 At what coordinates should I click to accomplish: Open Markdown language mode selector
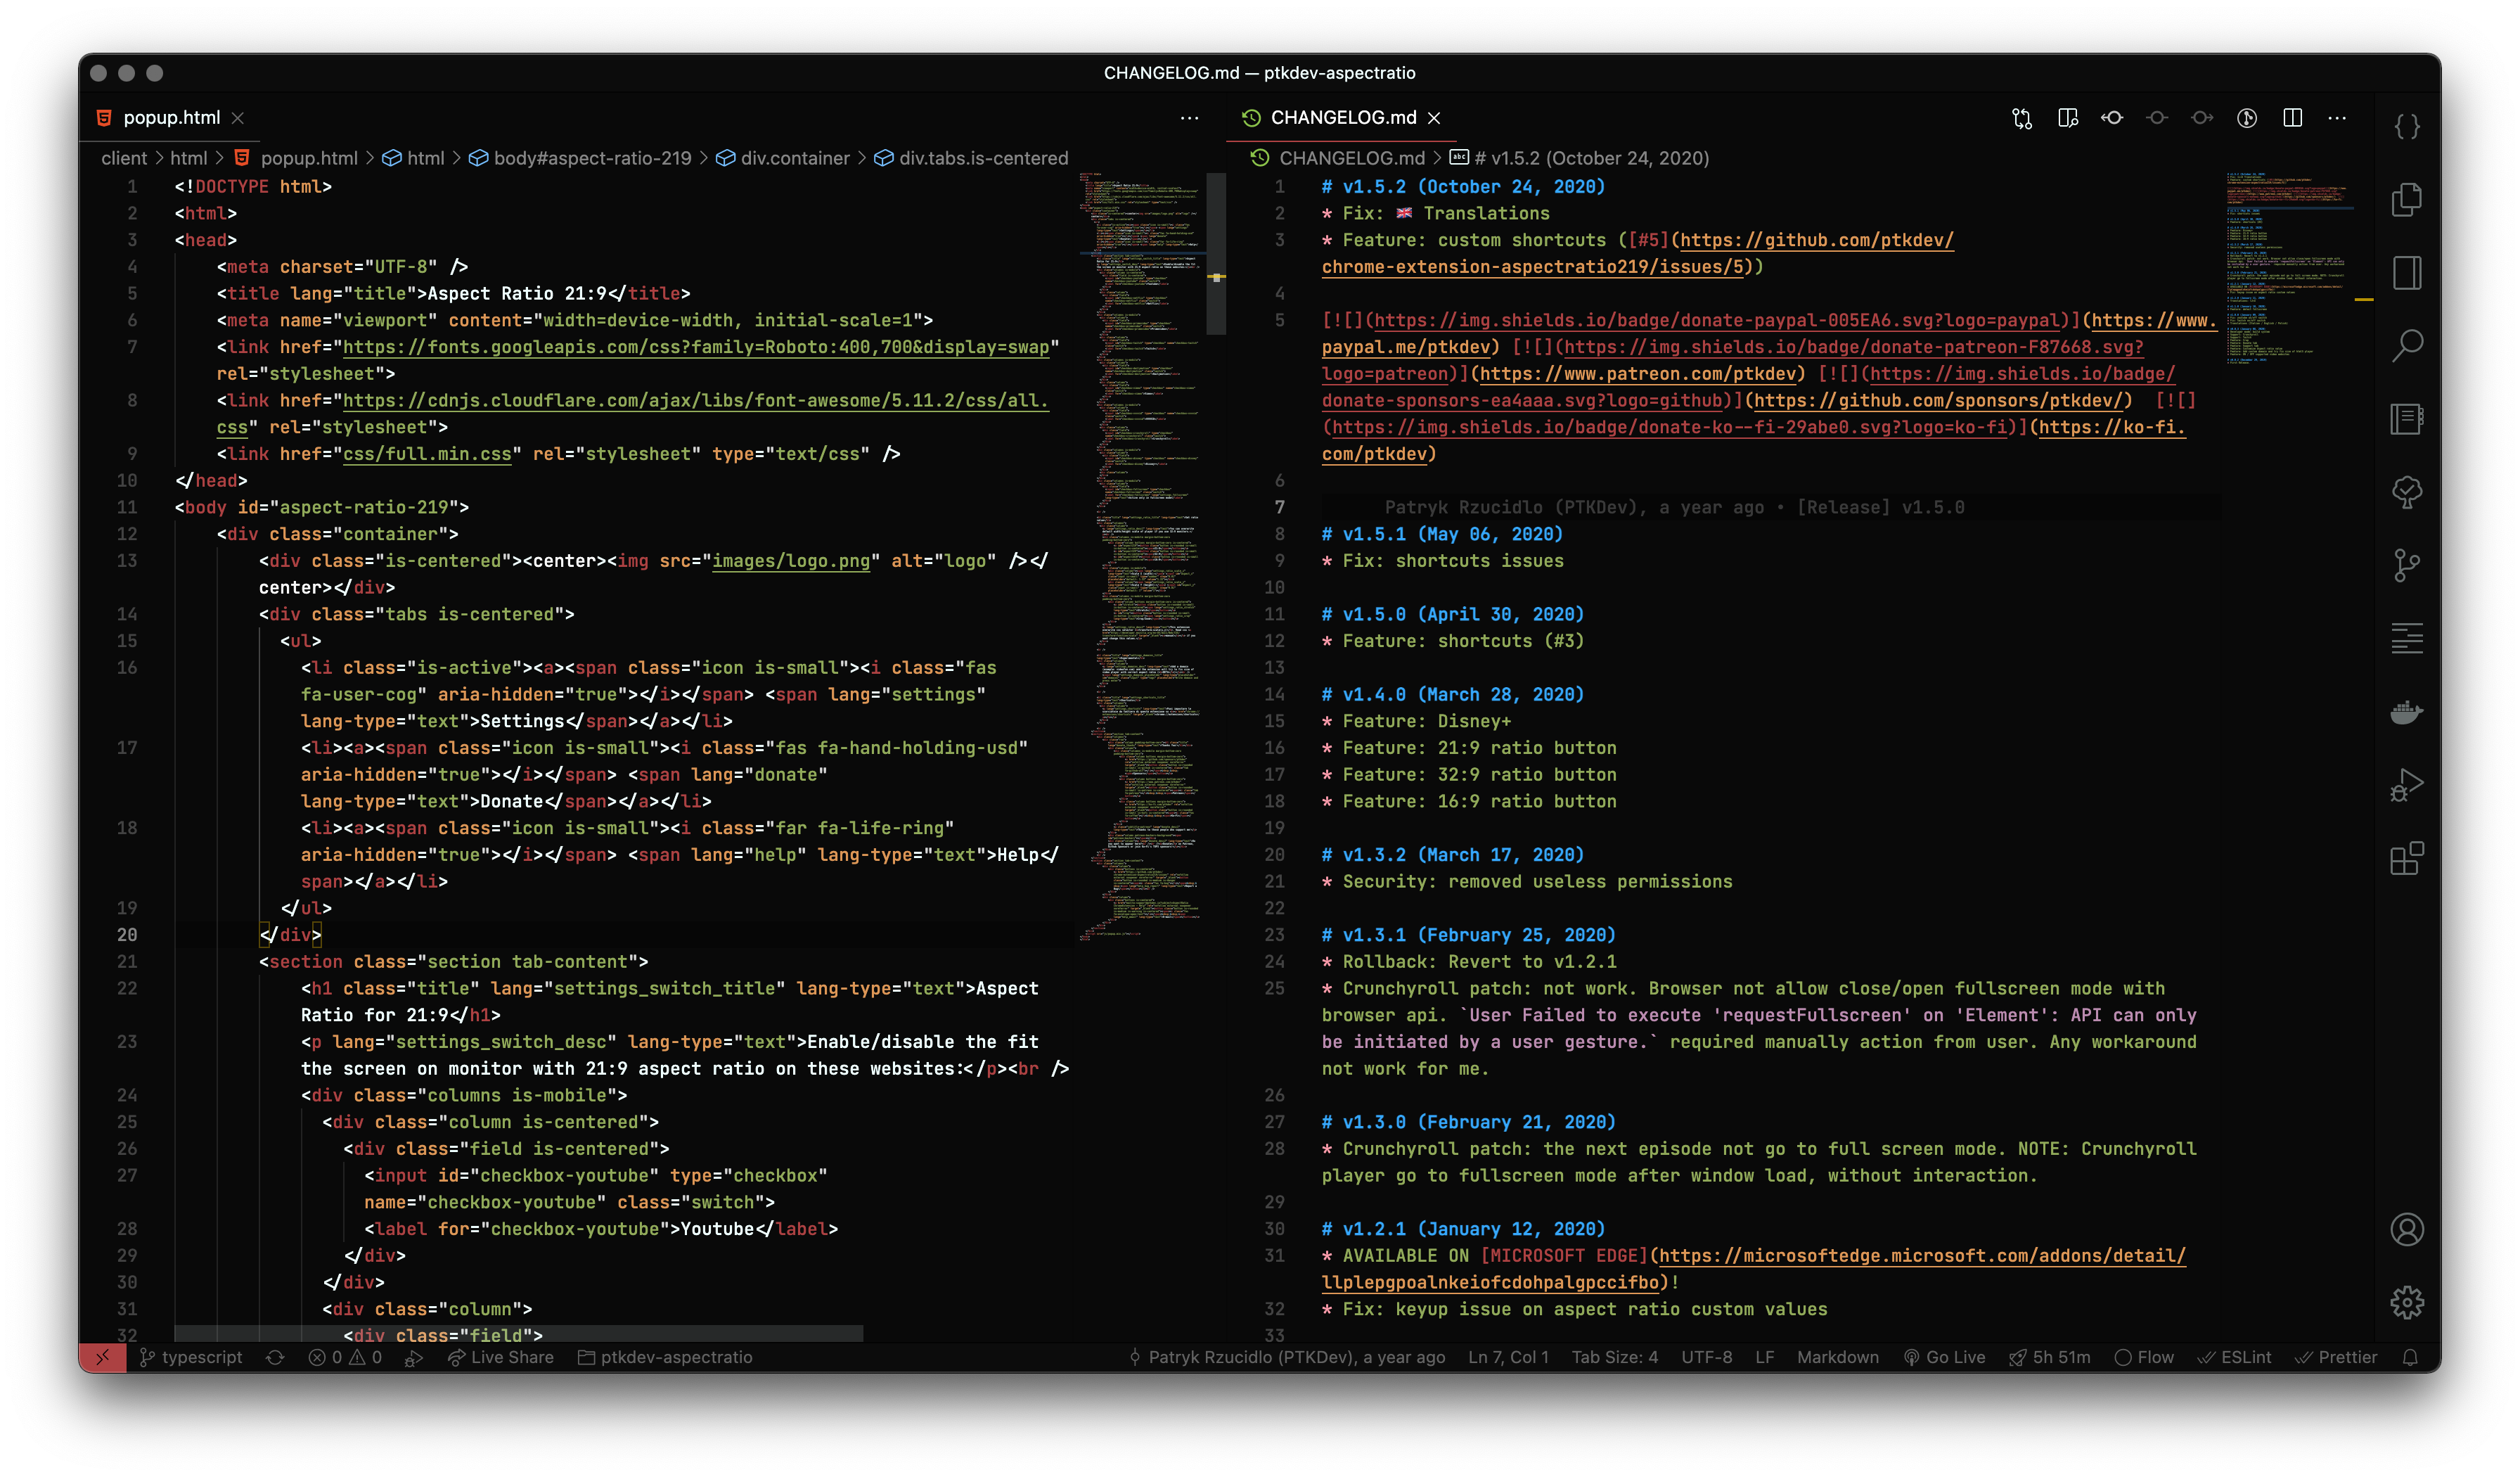coord(1837,1357)
